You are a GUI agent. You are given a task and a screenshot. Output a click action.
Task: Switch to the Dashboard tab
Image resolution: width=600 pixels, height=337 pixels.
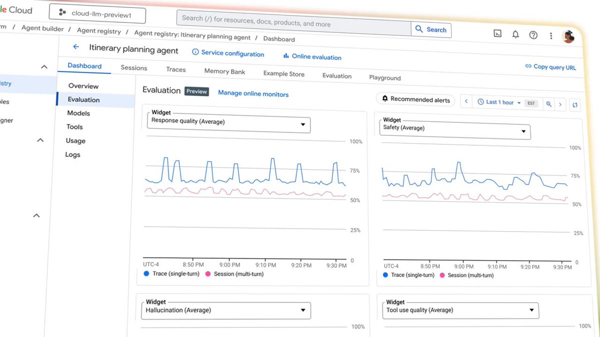coord(84,65)
